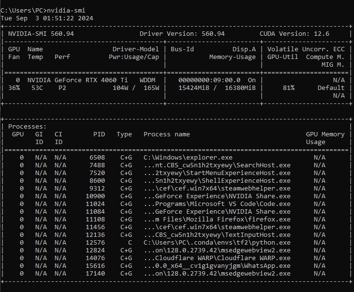This screenshot has height=292, width=354.
Task: Click the timestamp Tue Sep 3 01:51:22 2024
Action: 47,18
